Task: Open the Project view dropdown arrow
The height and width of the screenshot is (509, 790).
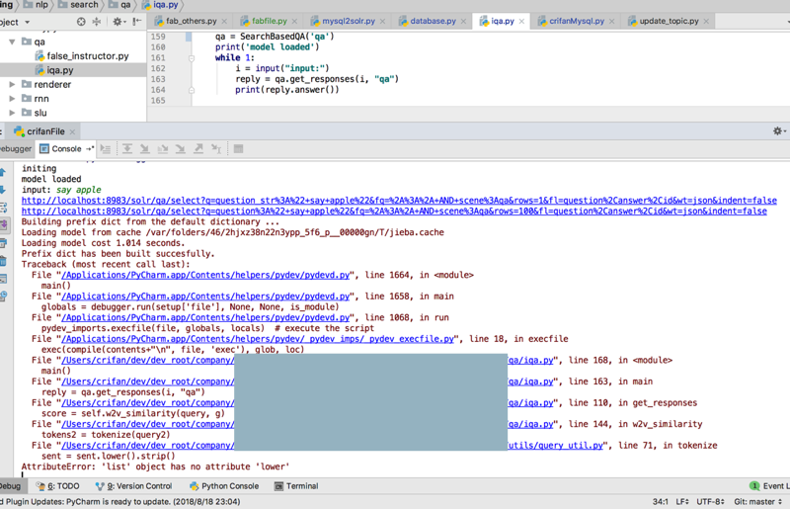Action: (x=28, y=22)
